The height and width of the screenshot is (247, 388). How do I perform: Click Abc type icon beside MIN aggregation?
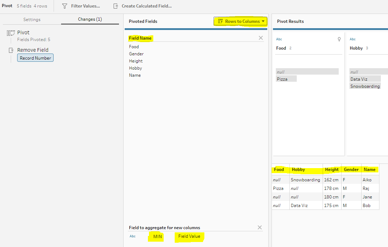click(x=133, y=236)
